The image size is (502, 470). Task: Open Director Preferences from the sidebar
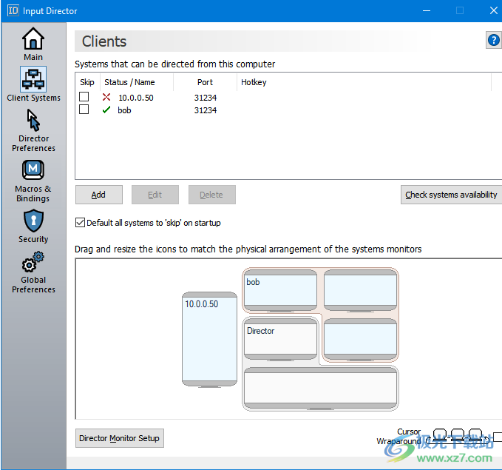(x=33, y=131)
